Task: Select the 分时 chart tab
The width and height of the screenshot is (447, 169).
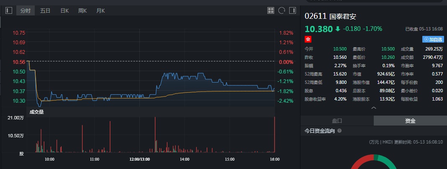Action: 26,10
